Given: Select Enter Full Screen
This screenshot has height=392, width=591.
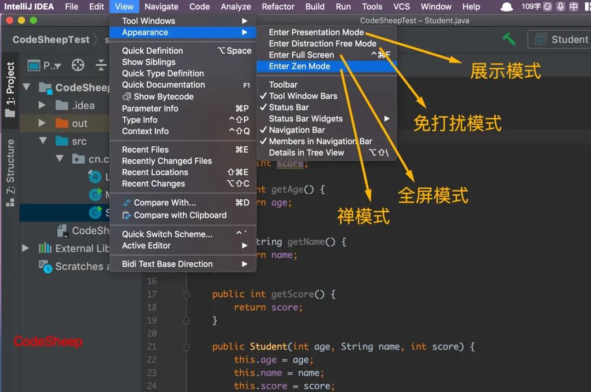Looking at the screenshot, I should [x=326, y=55].
